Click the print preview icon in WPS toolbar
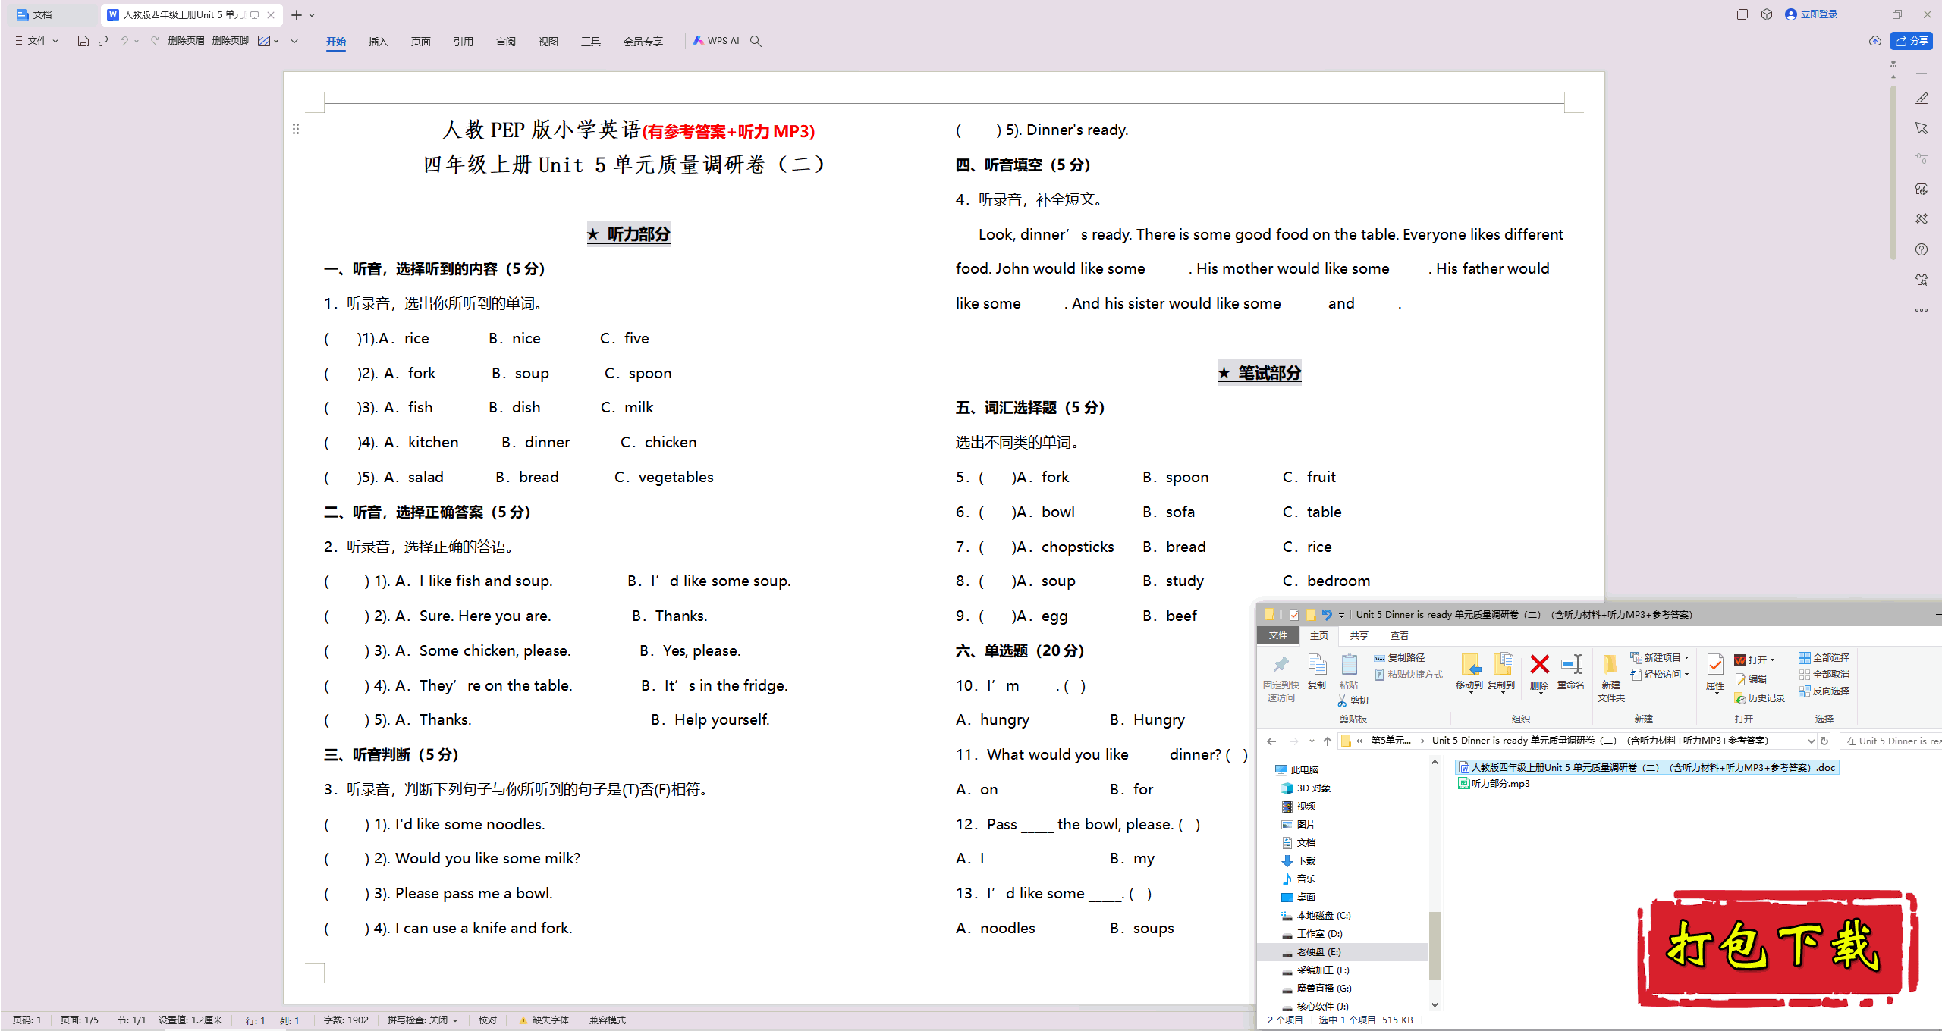 pos(103,41)
